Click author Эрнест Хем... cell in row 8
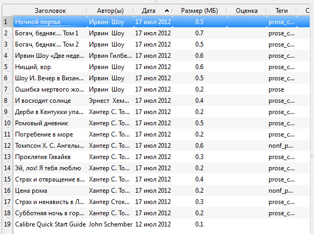Screen dimensions: 314x234 click(x=109, y=101)
